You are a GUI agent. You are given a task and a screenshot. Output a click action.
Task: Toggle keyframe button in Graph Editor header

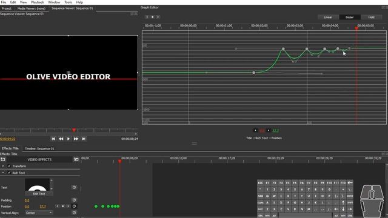[152, 17]
